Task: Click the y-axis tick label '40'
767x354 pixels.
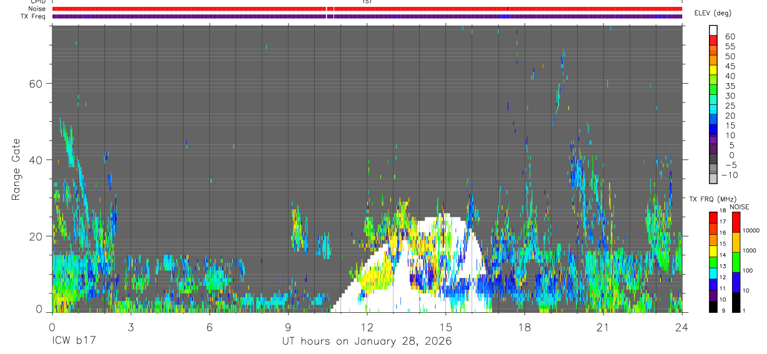Action: [37, 160]
